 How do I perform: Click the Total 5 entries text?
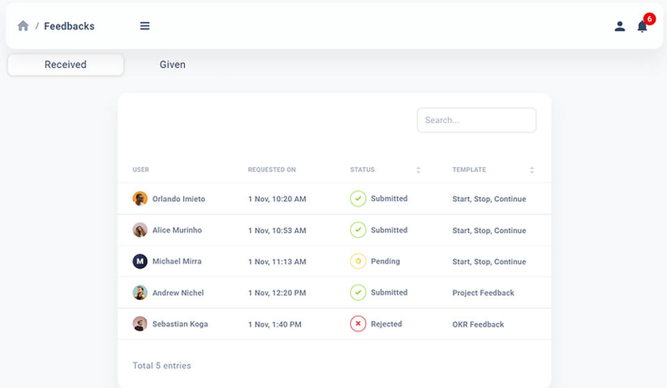click(x=162, y=366)
